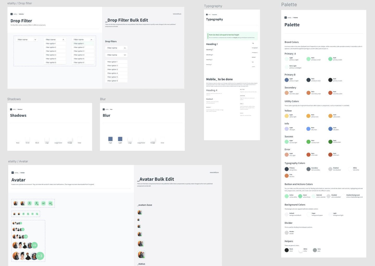Choose Filter option 4 in the third dropdown list
This screenshot has width=375, height=266.
83,55
